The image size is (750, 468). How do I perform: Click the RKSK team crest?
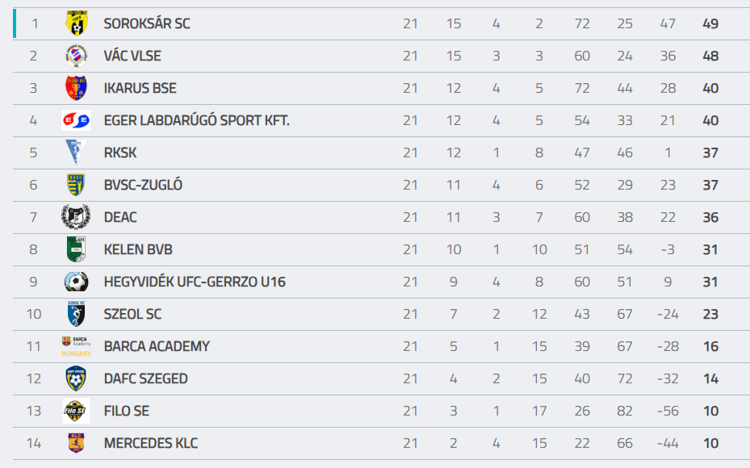click(x=76, y=153)
